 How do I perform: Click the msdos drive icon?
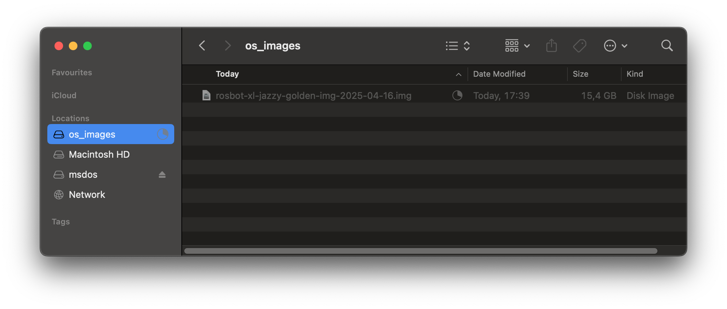click(59, 175)
